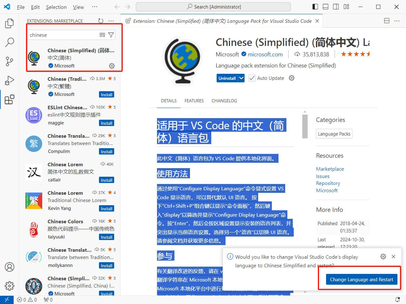Select the Chinese (Simplified, China) extension item
This screenshot has height=304, width=406.
pyautogui.click(x=70, y=286)
